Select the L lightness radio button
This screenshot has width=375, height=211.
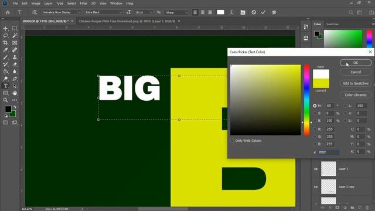tap(345, 105)
